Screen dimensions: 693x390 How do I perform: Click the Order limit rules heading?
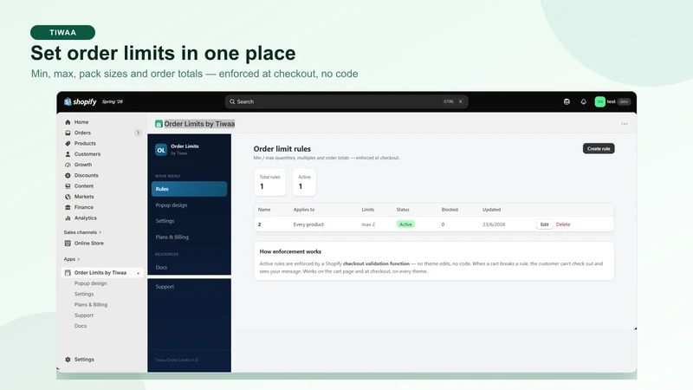(x=282, y=149)
